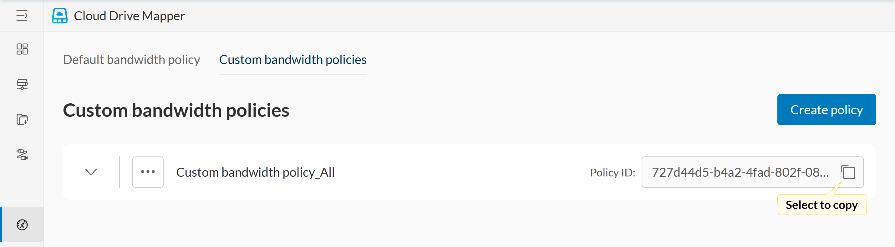Expand the Custom bandwidth policy_All row
This screenshot has height=247, width=895.
click(91, 172)
